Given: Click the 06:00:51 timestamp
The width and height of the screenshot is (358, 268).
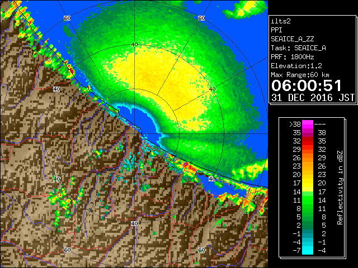Looking at the screenshot, I should [x=307, y=85].
